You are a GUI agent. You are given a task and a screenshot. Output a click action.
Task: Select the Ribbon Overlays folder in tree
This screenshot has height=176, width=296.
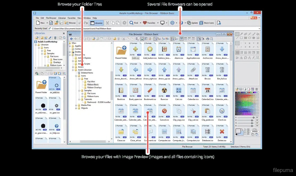94,87
